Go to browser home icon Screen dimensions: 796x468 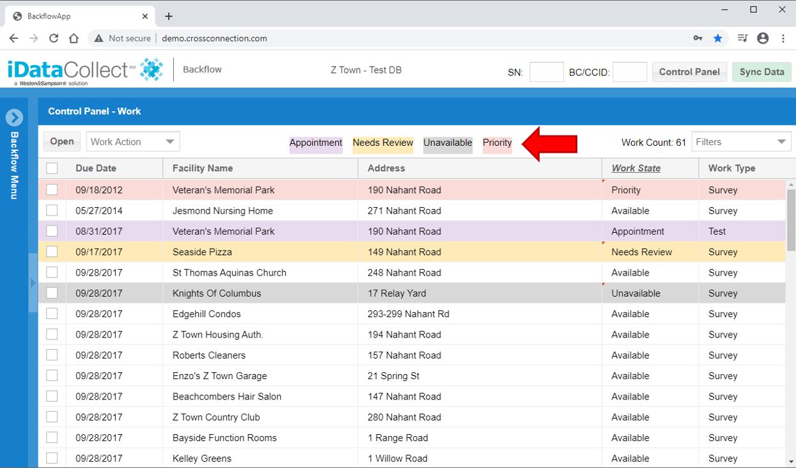[x=74, y=38]
